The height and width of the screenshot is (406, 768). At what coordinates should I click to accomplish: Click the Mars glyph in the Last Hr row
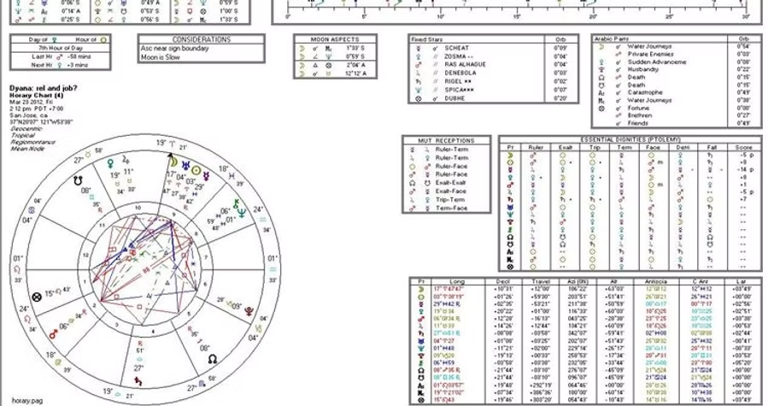point(59,56)
